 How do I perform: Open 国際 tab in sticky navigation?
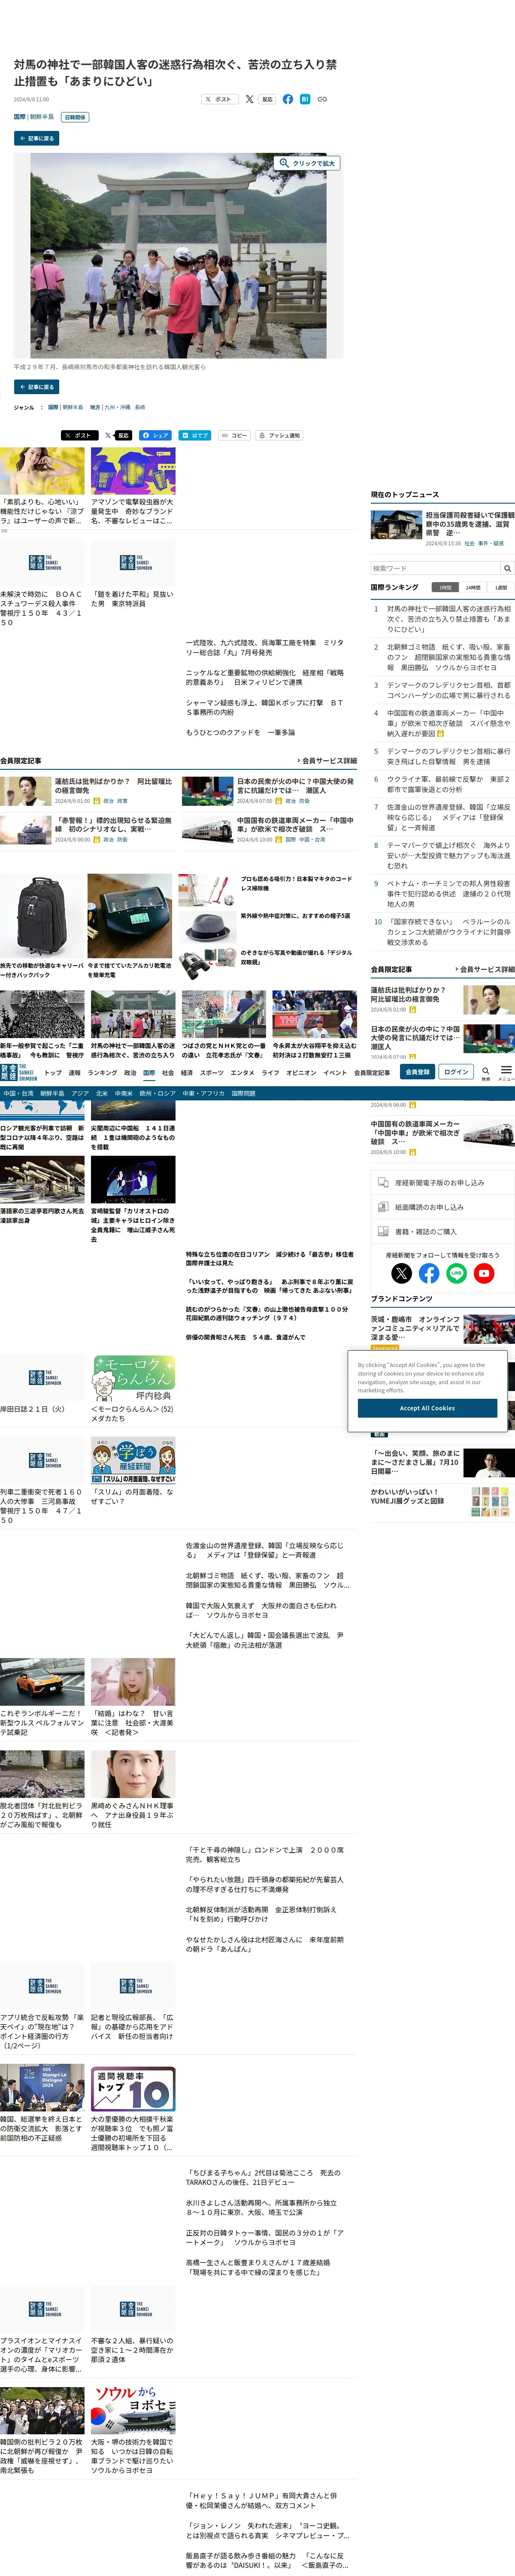pyautogui.click(x=149, y=1072)
